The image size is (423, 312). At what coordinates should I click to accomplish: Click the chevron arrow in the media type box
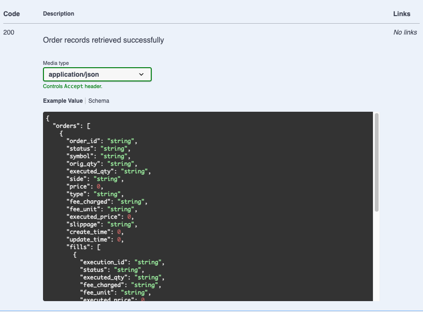141,74
